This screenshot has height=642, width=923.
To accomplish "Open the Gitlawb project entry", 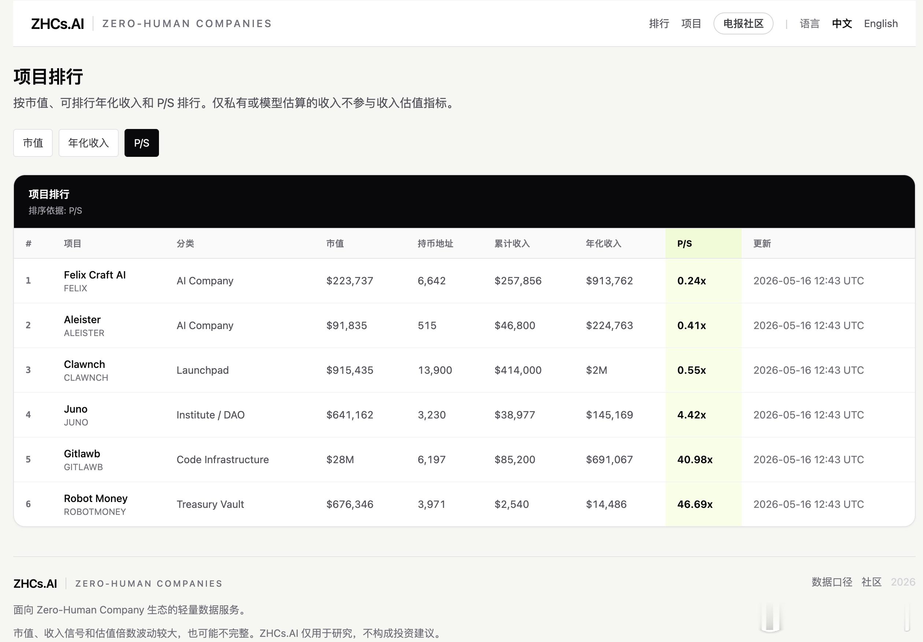I will (82, 453).
